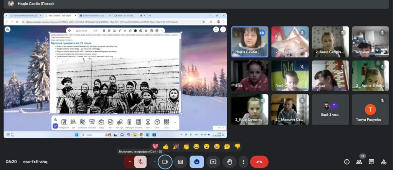Viewport: 393px width, 170px height.
Task: Open meeting details info icon
Action: coord(347,162)
